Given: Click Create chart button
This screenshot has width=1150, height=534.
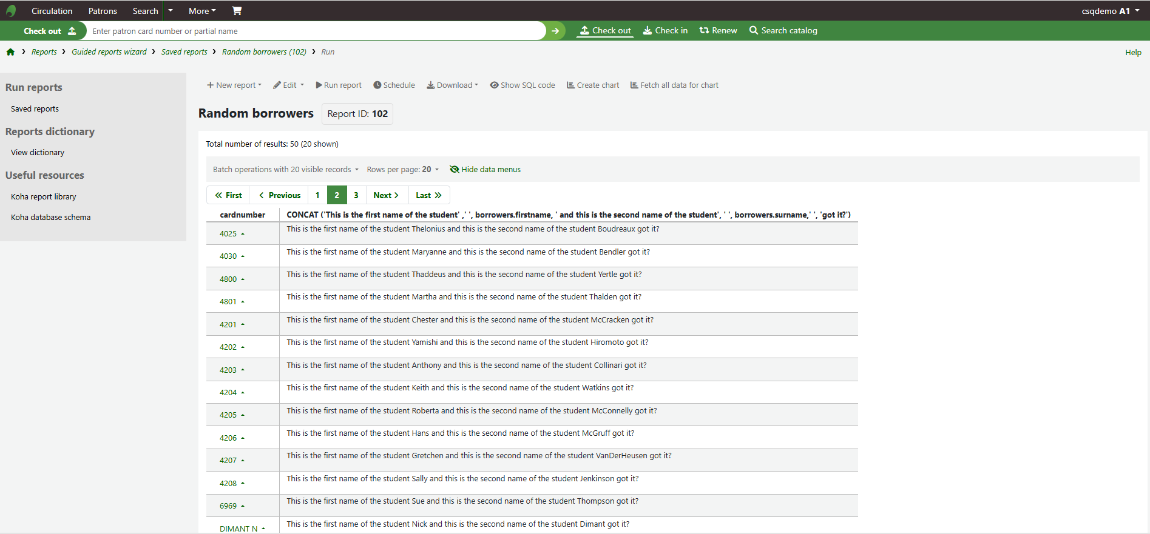Looking at the screenshot, I should point(593,85).
